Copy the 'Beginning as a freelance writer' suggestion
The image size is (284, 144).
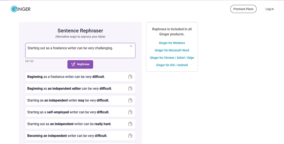(130, 77)
